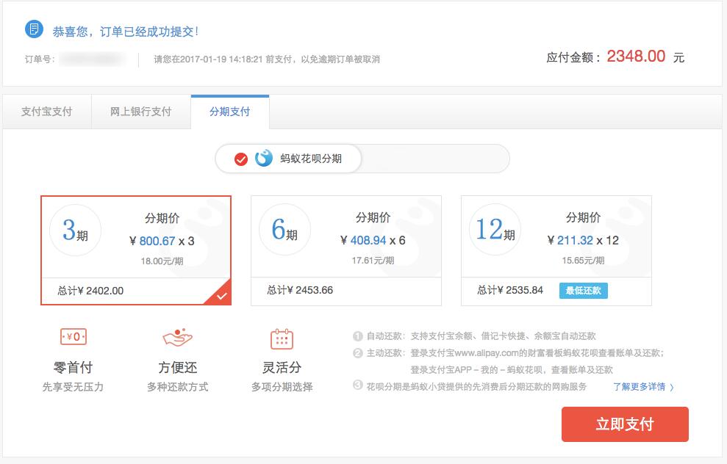Image resolution: width=727 pixels, height=464 pixels.
Task: Open the 了解更多详情 link
Action: click(639, 387)
